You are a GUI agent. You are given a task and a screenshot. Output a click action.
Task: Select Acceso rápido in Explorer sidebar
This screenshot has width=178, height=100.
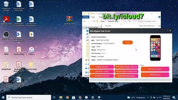[93, 28]
